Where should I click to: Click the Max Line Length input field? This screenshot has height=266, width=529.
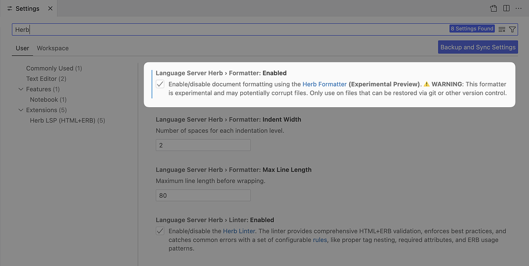coord(203,195)
